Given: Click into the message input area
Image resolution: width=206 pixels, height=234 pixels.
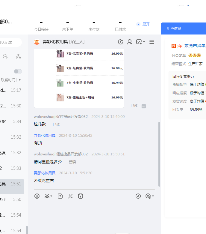Looking at the screenshot, I should [94, 213].
